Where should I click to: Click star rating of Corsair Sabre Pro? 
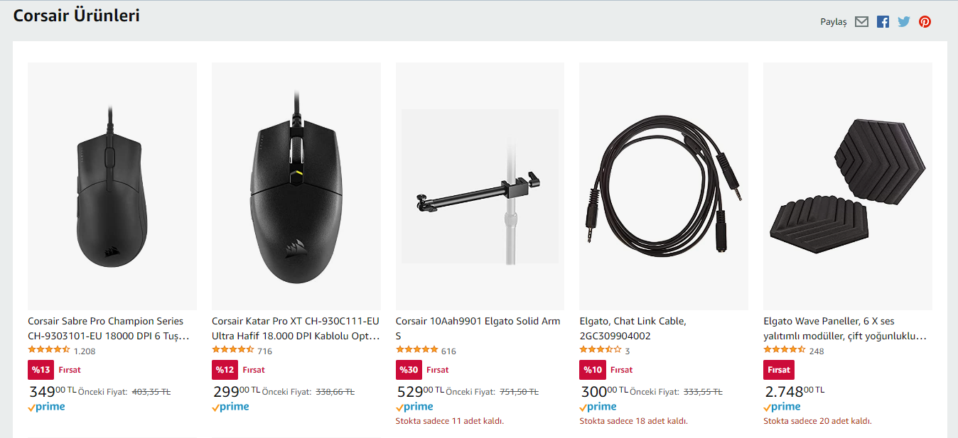49,350
